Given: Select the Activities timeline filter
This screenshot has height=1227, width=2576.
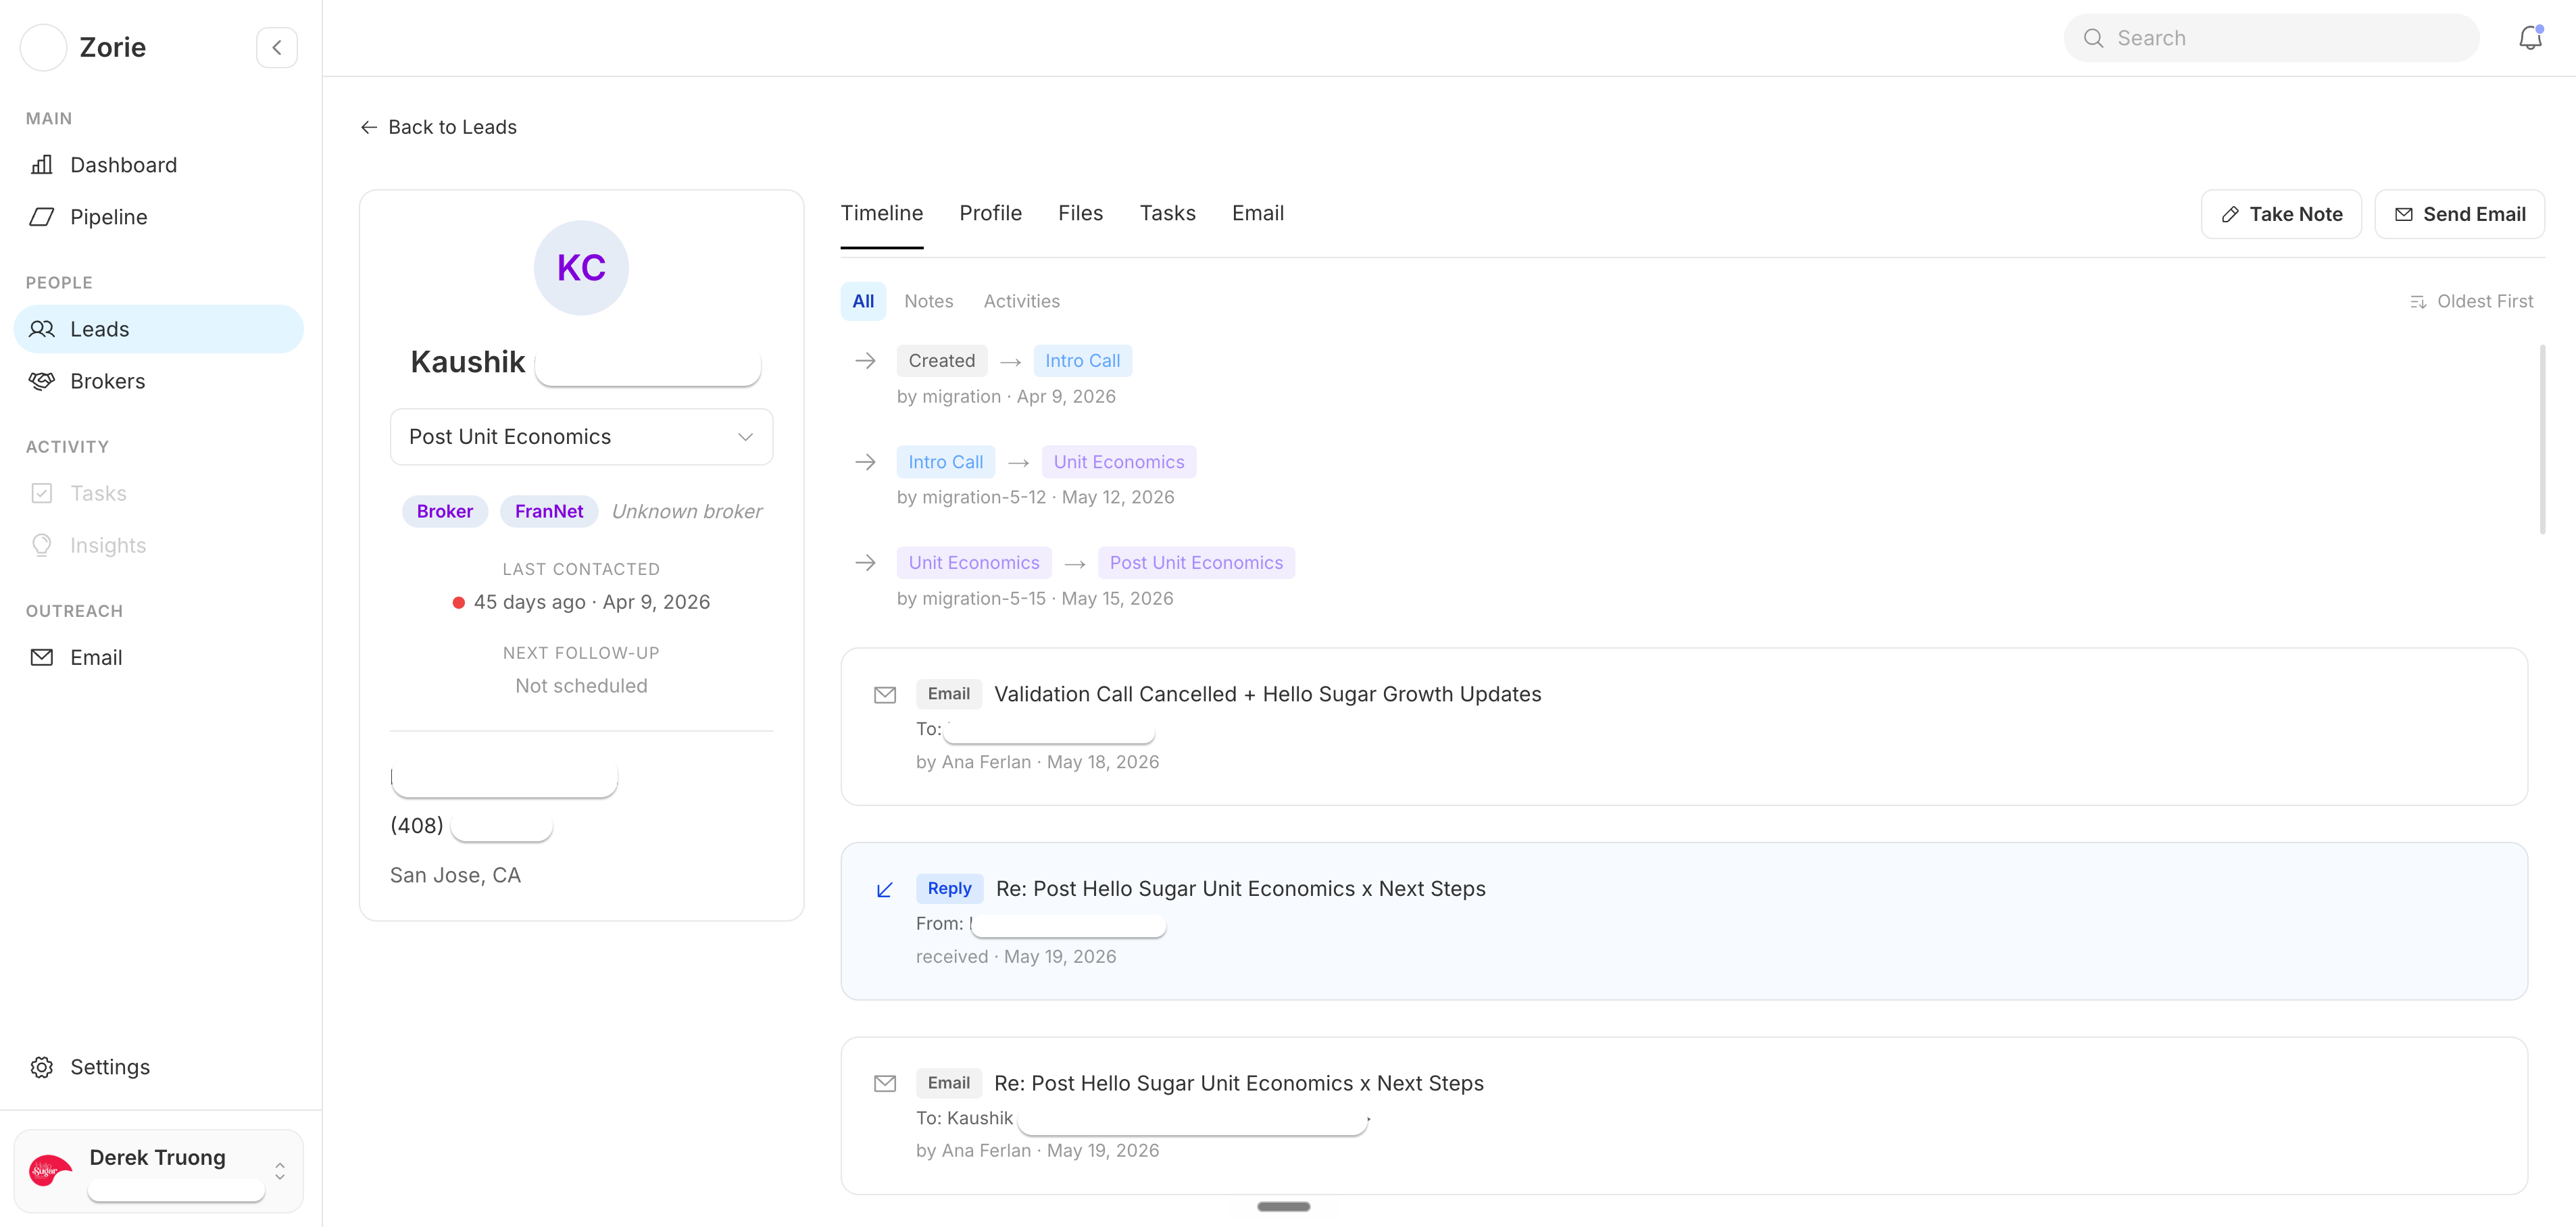Looking at the screenshot, I should 1021,301.
